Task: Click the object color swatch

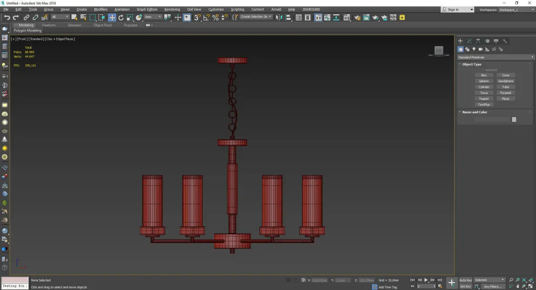Action: (x=514, y=120)
